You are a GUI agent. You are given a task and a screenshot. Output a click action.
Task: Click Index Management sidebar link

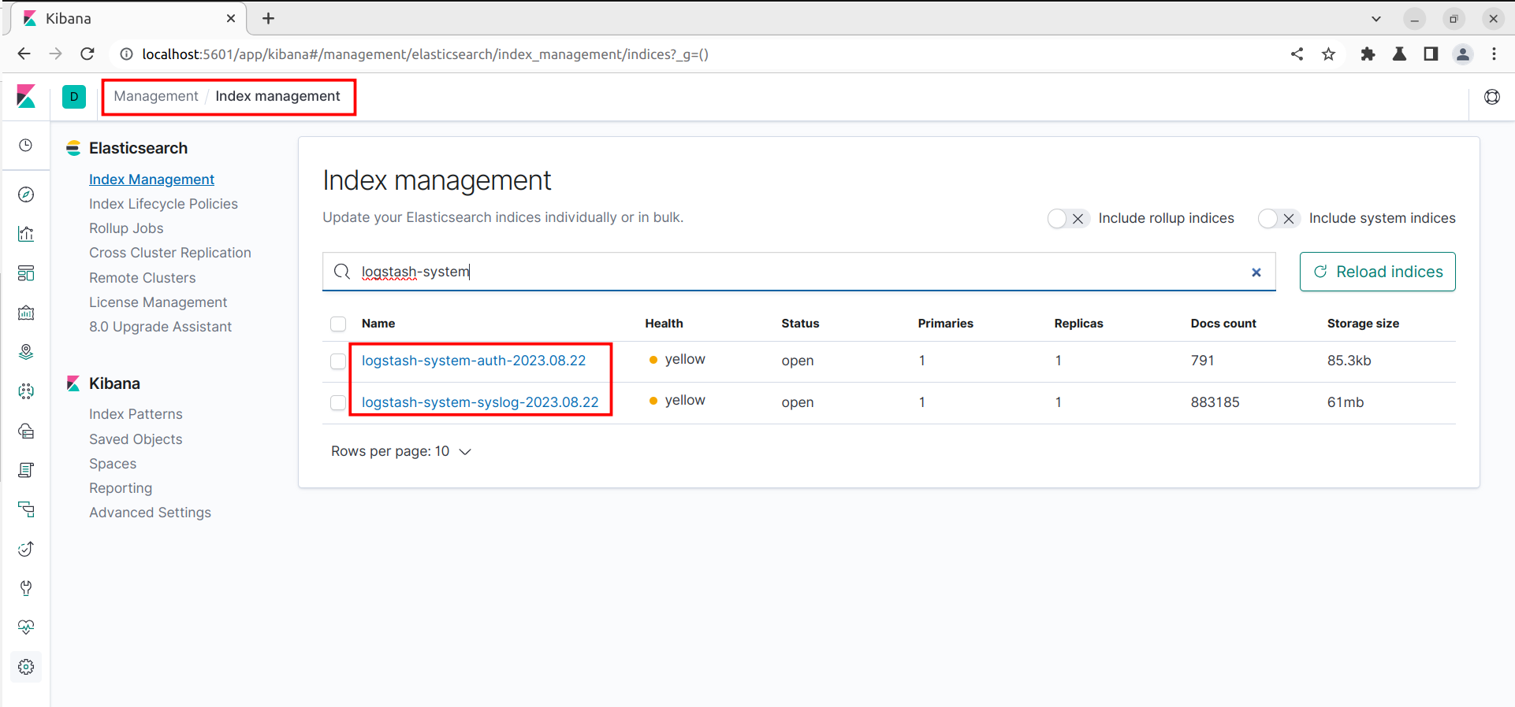151,180
